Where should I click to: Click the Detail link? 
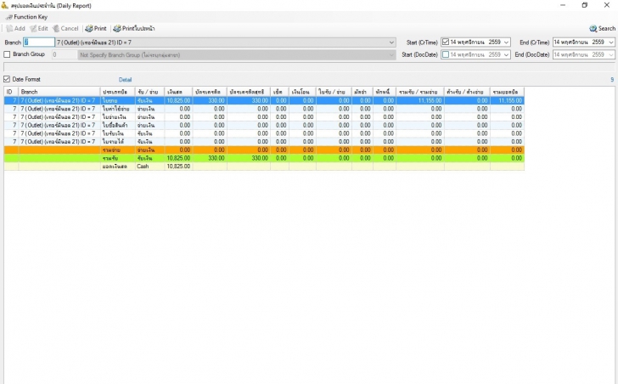pos(125,79)
